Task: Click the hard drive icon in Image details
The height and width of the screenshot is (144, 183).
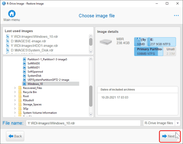Action: (106, 42)
